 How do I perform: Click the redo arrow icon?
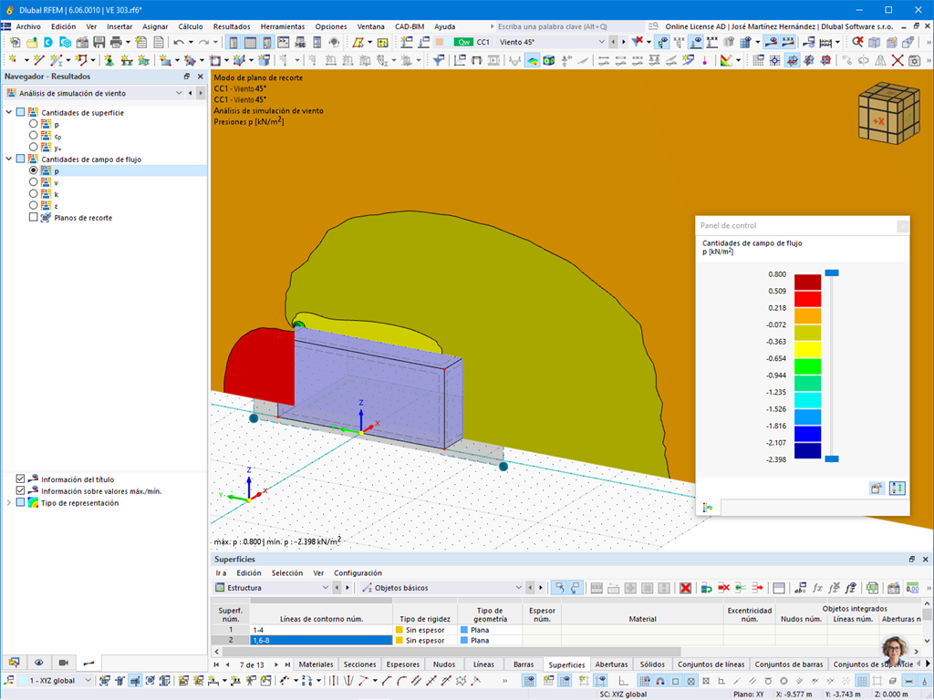(203, 42)
